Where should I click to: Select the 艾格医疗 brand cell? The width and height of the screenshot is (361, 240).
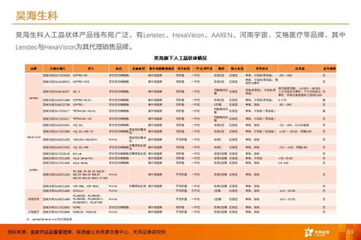[x=34, y=212]
